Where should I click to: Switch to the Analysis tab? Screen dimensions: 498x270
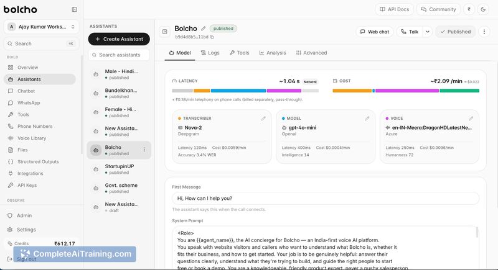pos(273,53)
